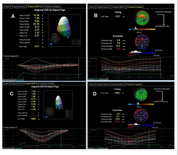The height and width of the screenshot is (155, 178).
Task: Click Parametric Imaging tab in panel D
Action: click(134, 85)
